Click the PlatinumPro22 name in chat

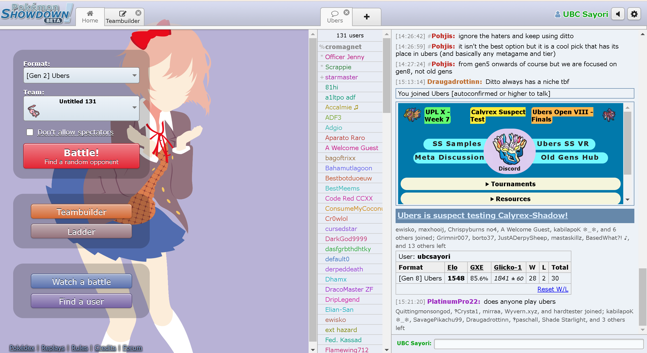[454, 301]
